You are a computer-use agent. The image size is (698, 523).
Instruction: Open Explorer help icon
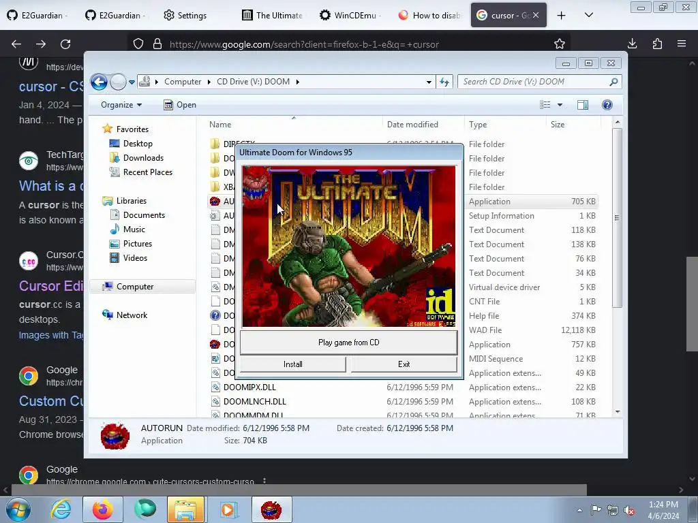607,104
